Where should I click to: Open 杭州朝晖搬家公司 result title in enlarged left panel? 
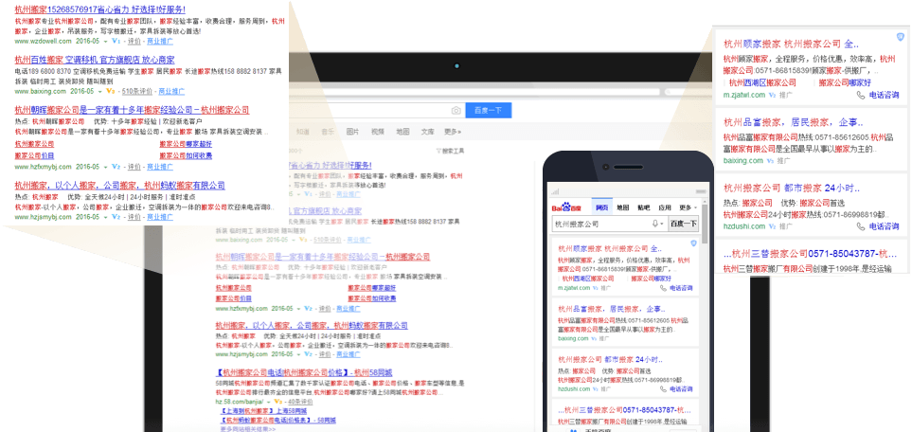click(132, 110)
